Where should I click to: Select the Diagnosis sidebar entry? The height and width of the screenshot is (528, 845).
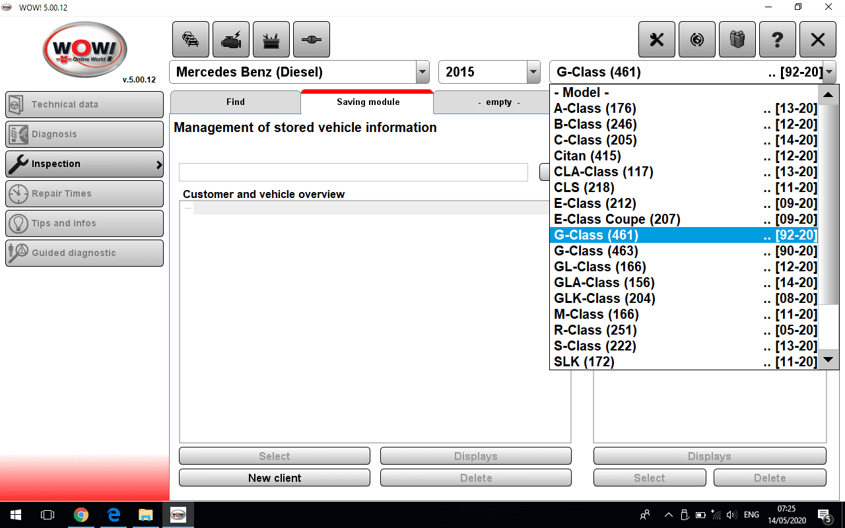click(x=84, y=134)
